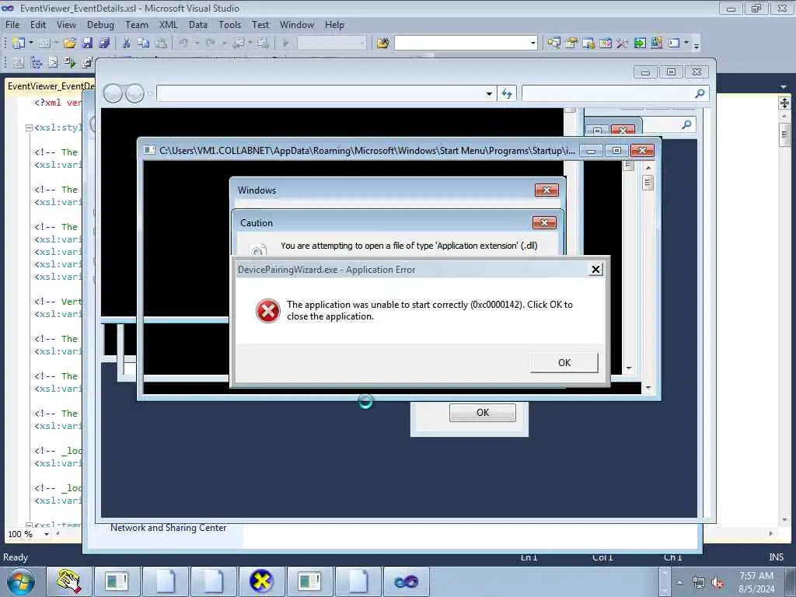Screen dimensions: 796x597
Task: Open the Toolbar Options overflow arrow
Action: [696, 44]
